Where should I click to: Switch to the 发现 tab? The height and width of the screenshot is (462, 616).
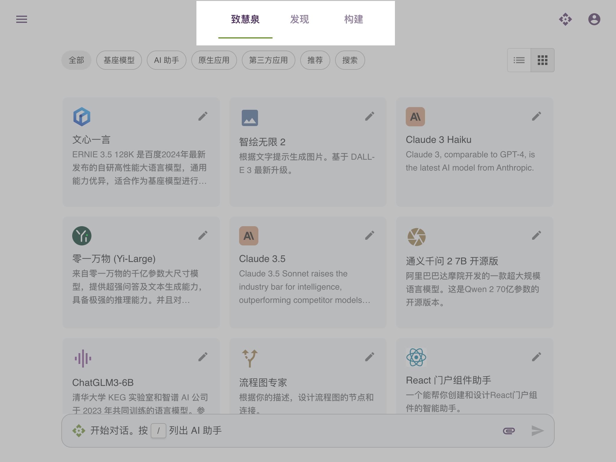(x=300, y=19)
